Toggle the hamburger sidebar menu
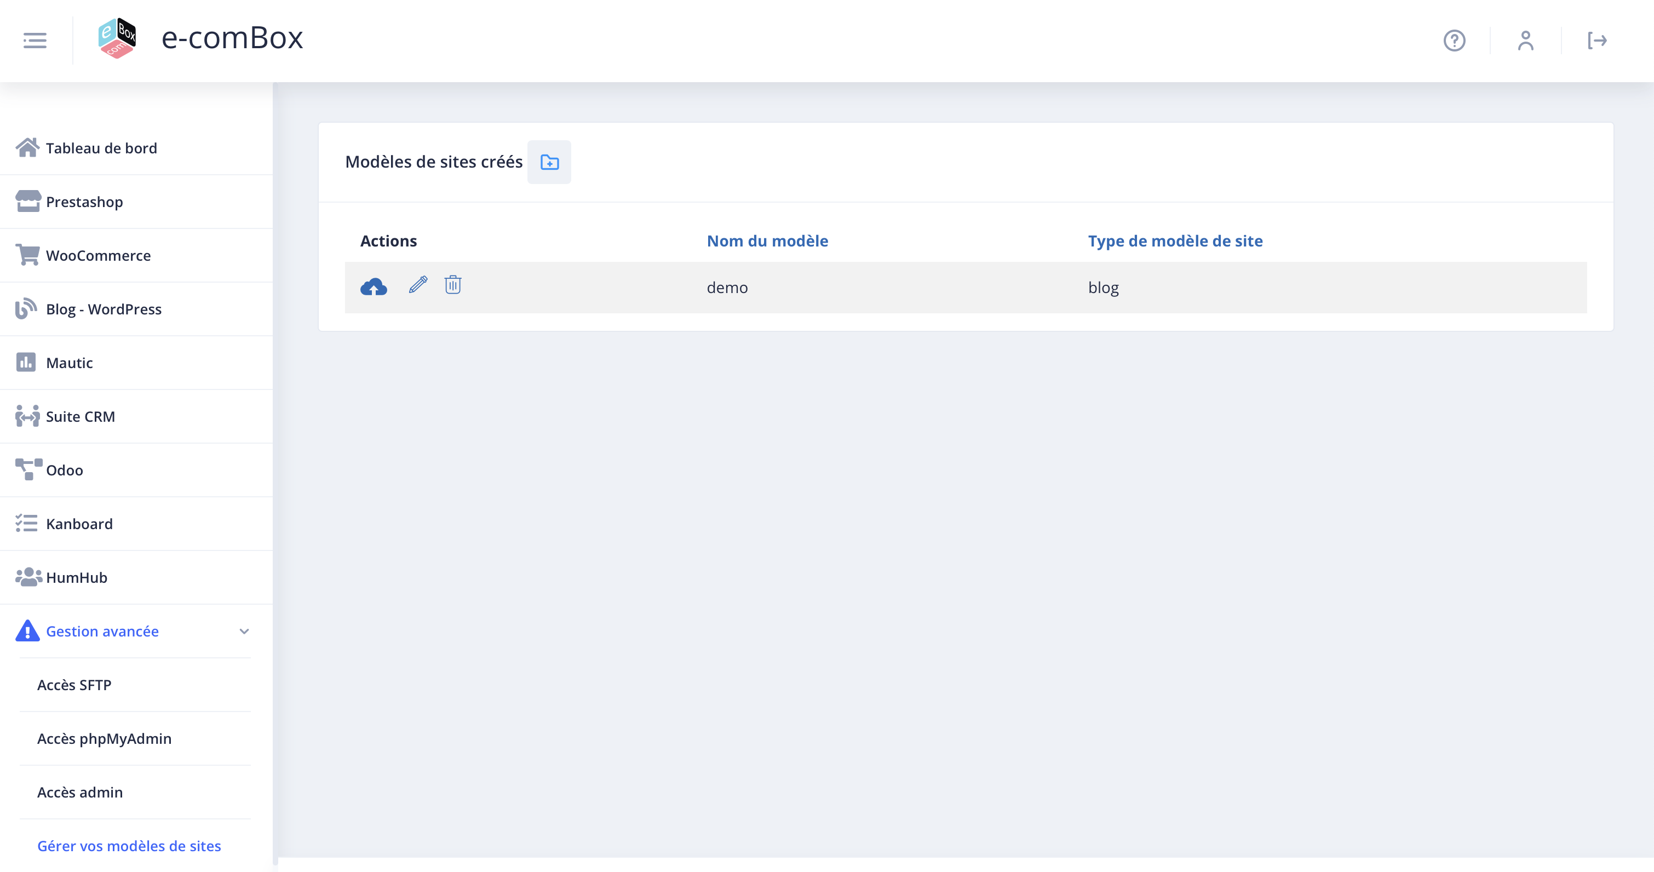Screen dimensions: 1654x872 pos(35,41)
